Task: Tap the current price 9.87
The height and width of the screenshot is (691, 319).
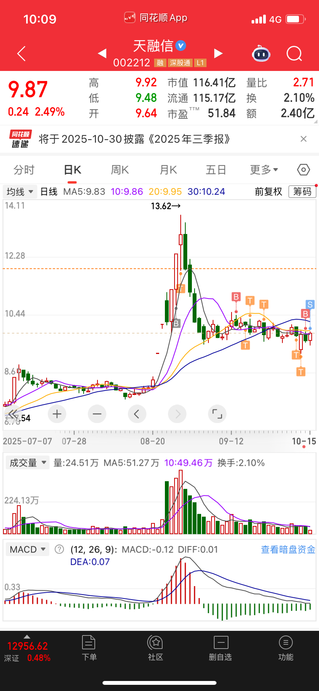Action: pyautogui.click(x=28, y=89)
